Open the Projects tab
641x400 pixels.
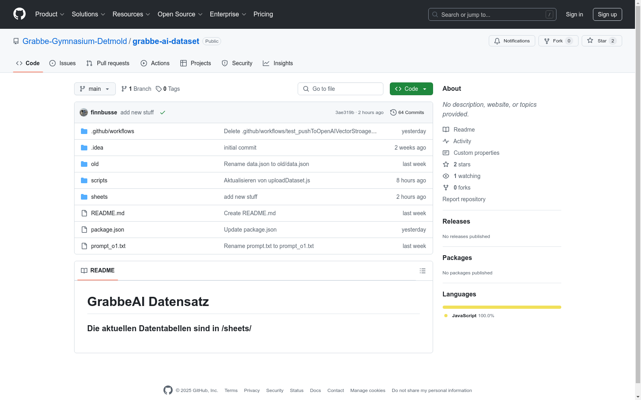(x=196, y=63)
